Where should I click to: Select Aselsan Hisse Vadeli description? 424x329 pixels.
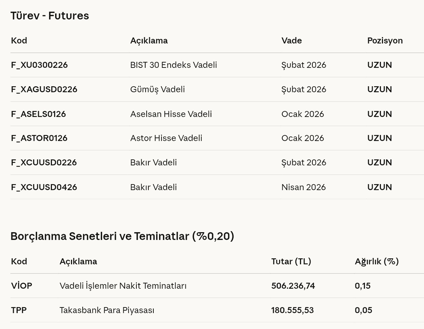click(x=171, y=114)
